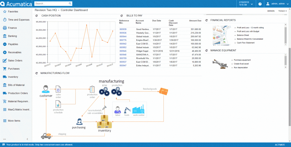Viewport: 291px width, 147px height.
Task: Open the Balance Sheet report
Action: tap(242, 35)
